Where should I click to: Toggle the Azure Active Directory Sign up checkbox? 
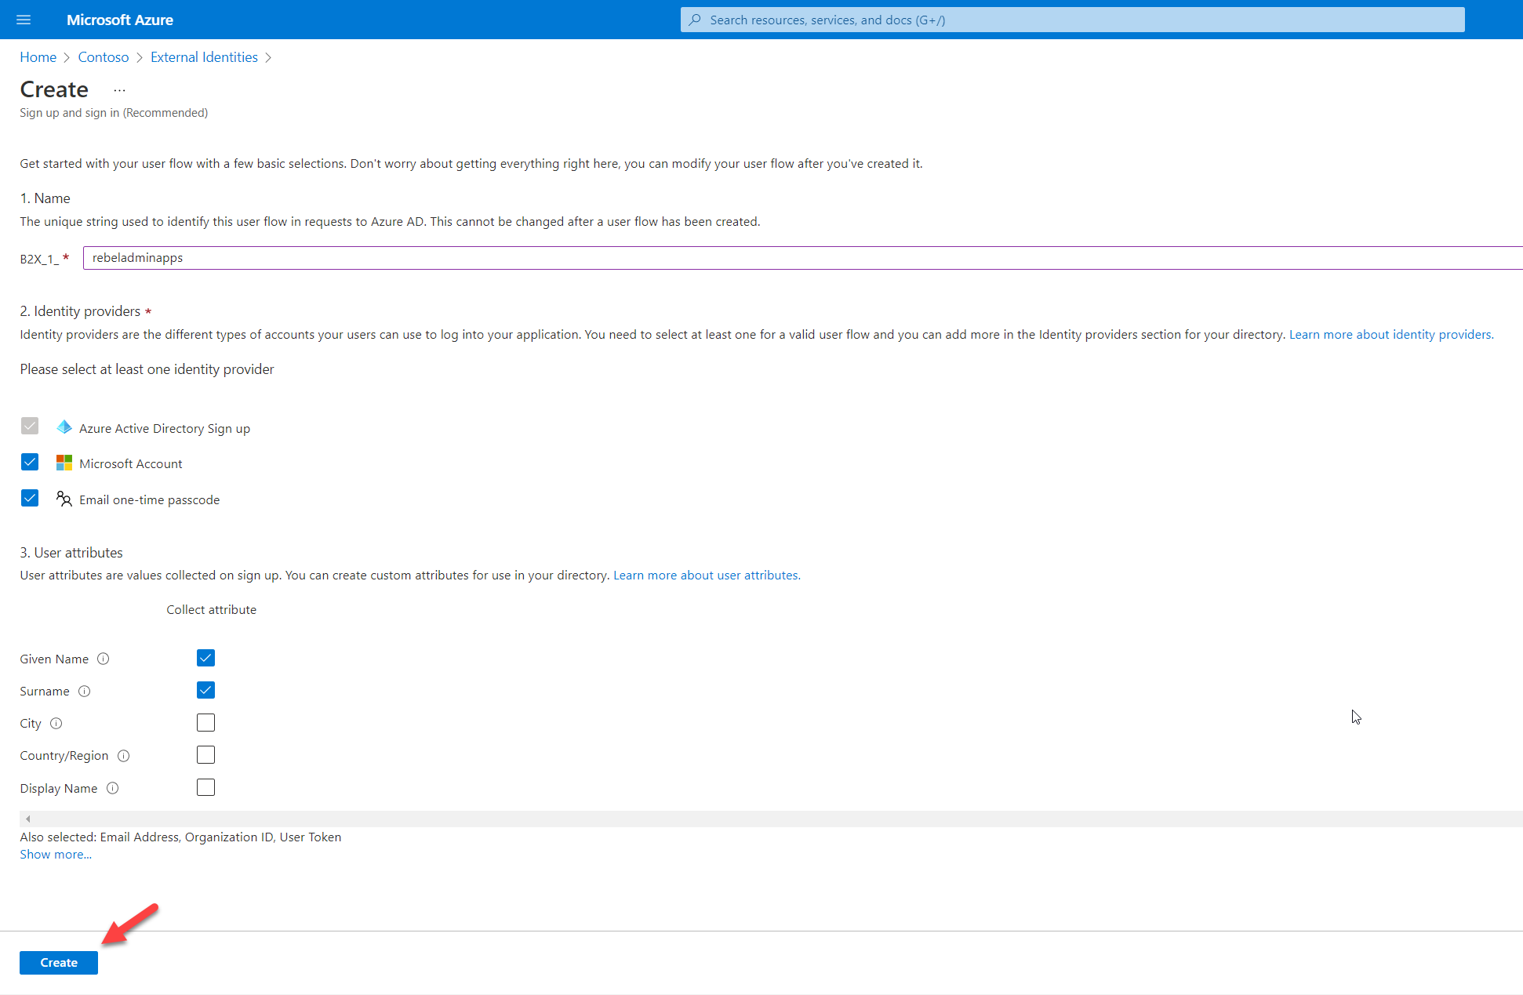coord(30,426)
